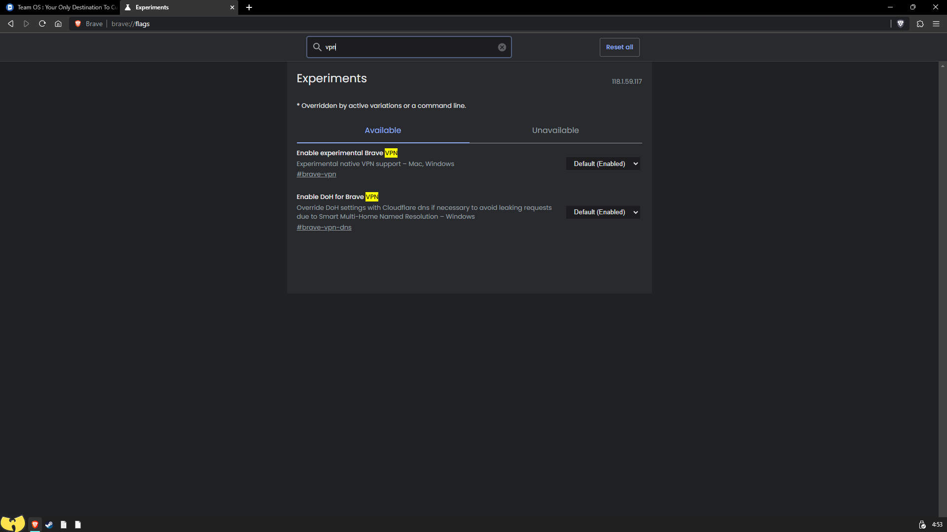
Task: Switch to the Available tab
Action: coord(383,131)
